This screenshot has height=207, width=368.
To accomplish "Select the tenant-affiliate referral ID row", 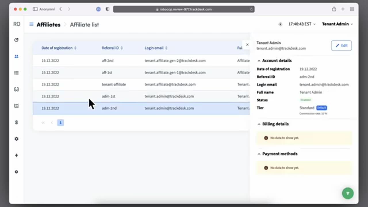I will pos(141,85).
